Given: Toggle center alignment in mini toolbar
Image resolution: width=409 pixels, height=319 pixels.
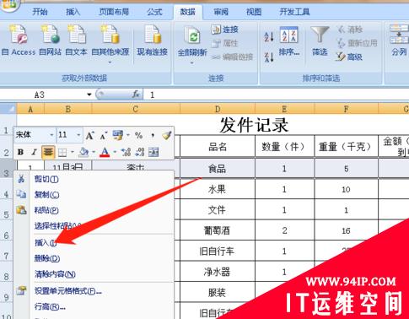Looking at the screenshot, I should [x=48, y=152].
